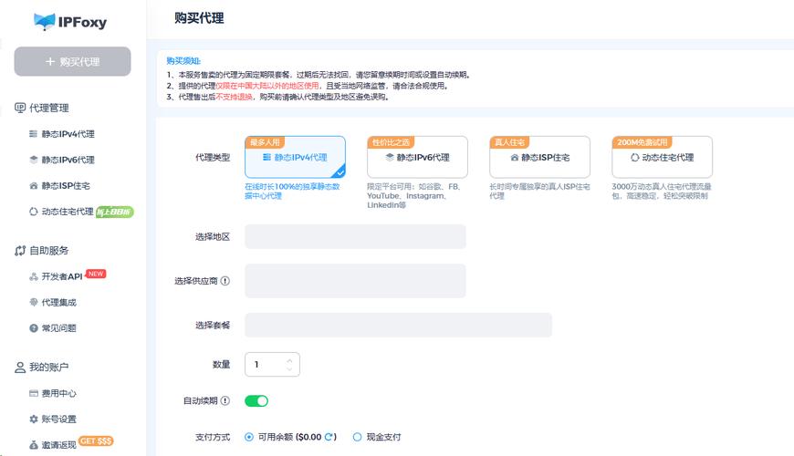Viewport: 794px width, 456px height.
Task: Select the 静态IPv4代理 proxy type card
Action: click(x=295, y=157)
